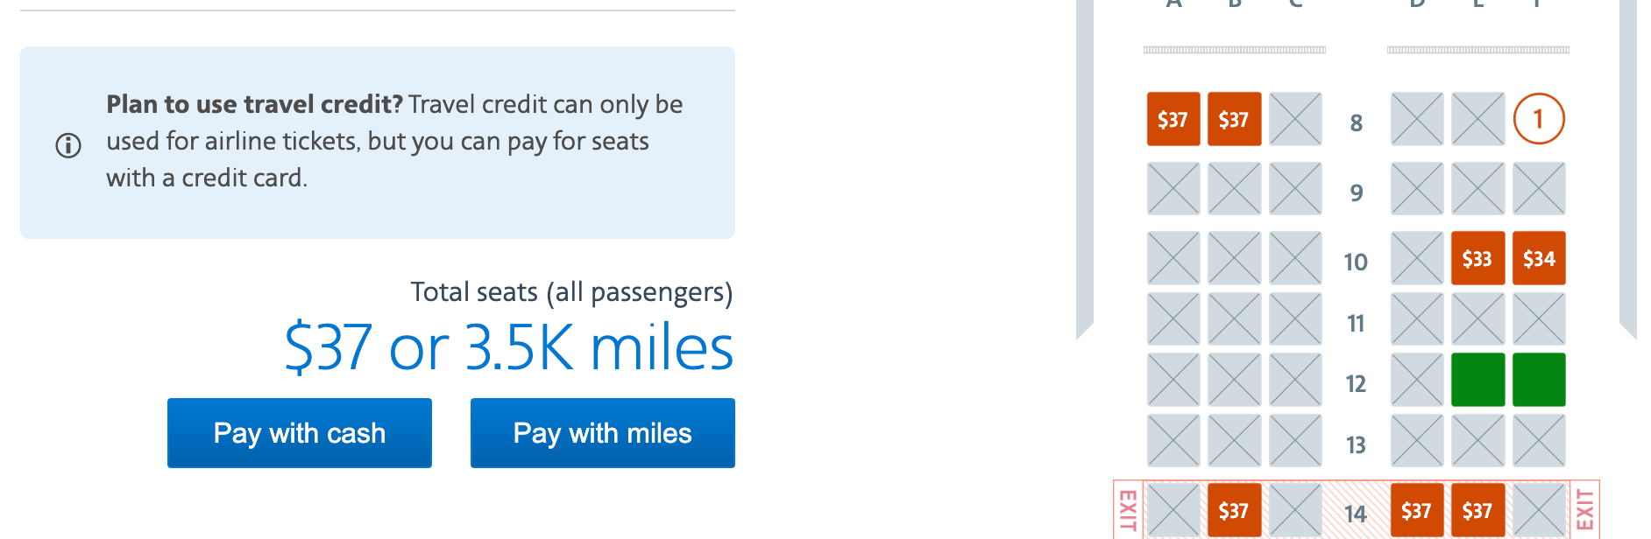This screenshot has height=539, width=1651.
Task: Select seat 8B for $37
Action: point(1234,120)
